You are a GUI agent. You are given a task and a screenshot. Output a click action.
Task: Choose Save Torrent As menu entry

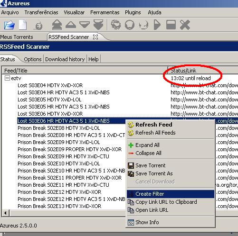(171, 174)
